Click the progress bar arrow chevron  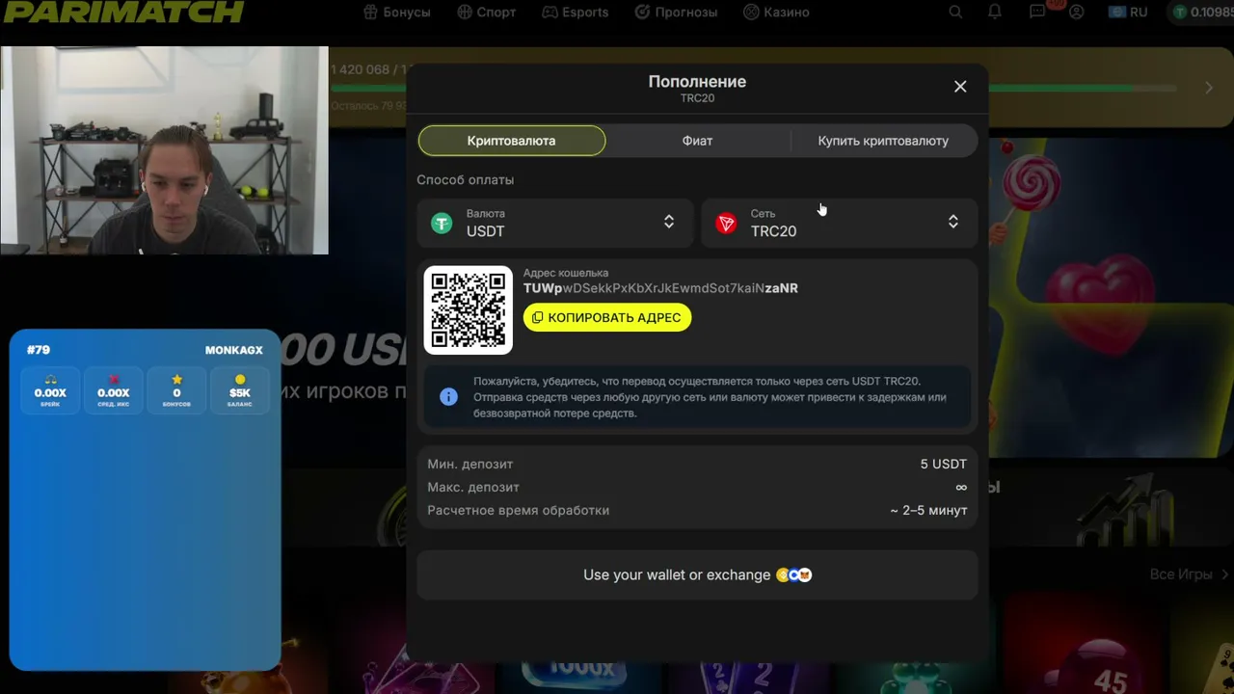pos(1209,88)
